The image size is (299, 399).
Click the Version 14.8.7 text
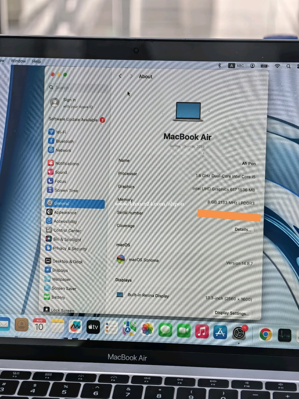[239, 263]
